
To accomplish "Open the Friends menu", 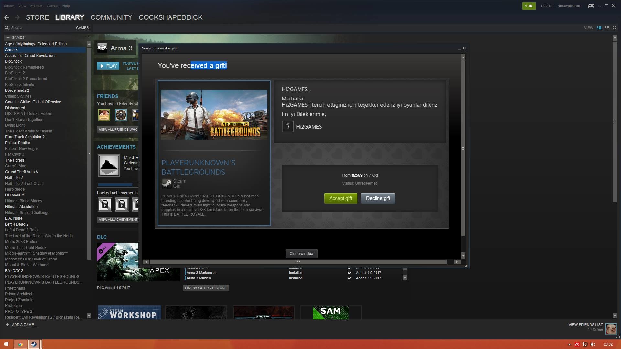I will (x=36, y=6).
